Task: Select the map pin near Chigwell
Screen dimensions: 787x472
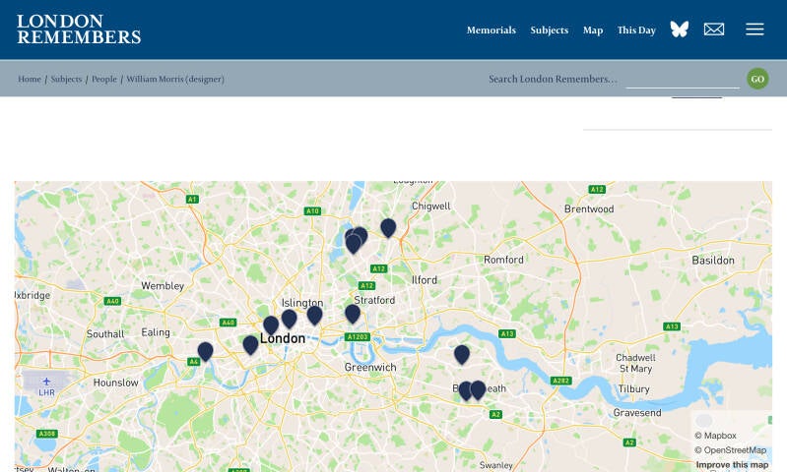Action: click(x=388, y=227)
